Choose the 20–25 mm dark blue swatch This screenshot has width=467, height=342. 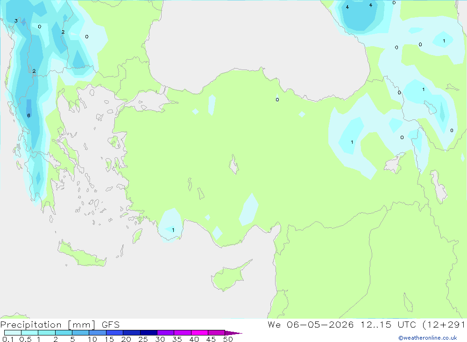coord(131,333)
